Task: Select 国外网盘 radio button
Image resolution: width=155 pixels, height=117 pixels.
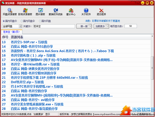Action: point(40,21)
